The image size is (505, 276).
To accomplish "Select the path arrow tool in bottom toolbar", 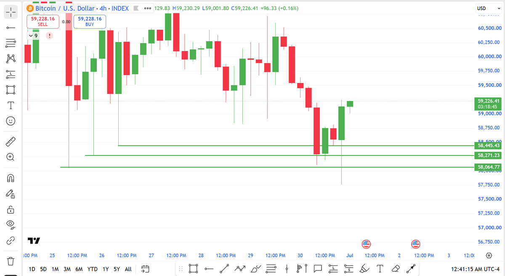I will click(240, 268).
